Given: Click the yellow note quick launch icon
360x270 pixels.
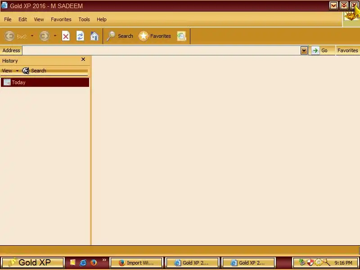Looking at the screenshot, I should [x=72, y=262].
